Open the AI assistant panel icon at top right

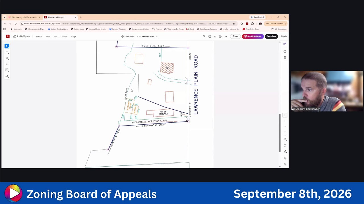click(285, 44)
